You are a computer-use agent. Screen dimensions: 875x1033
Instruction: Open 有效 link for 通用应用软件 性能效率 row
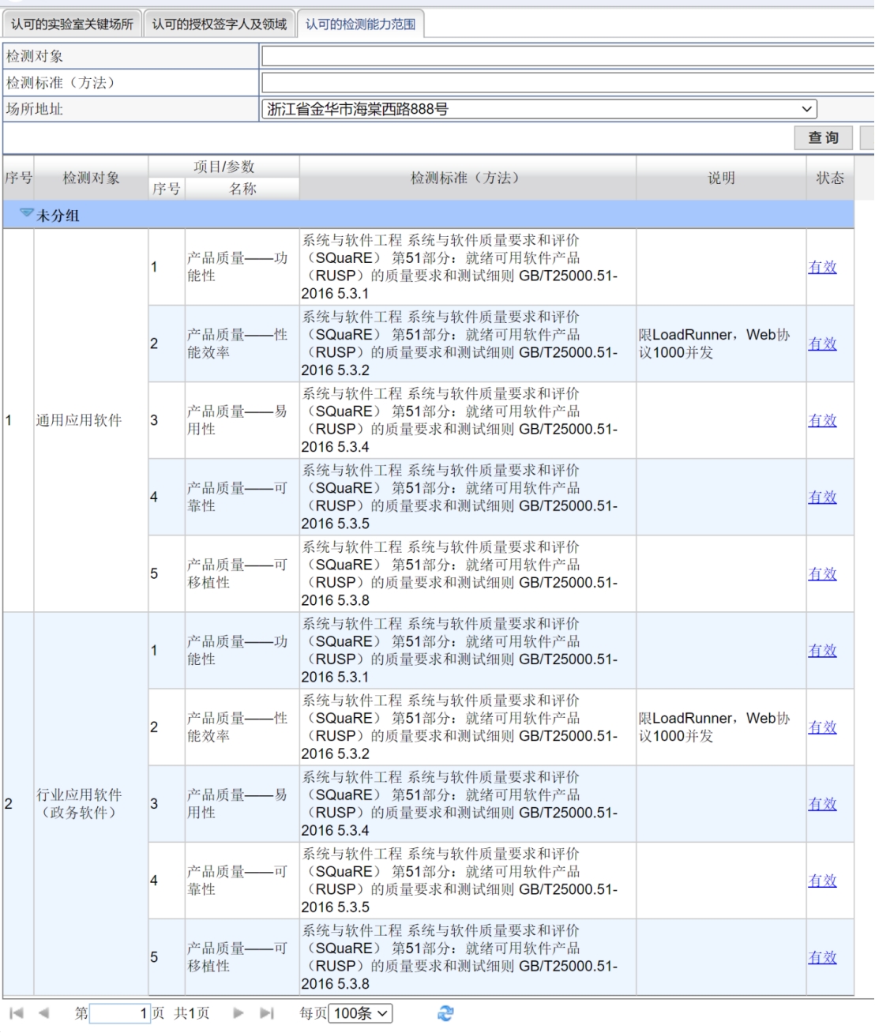pos(822,344)
